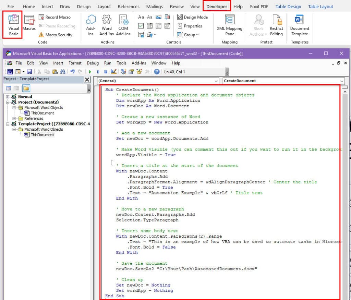The image size is (351, 300).
Task: Open the VBA Format menu
Action: coord(75,63)
